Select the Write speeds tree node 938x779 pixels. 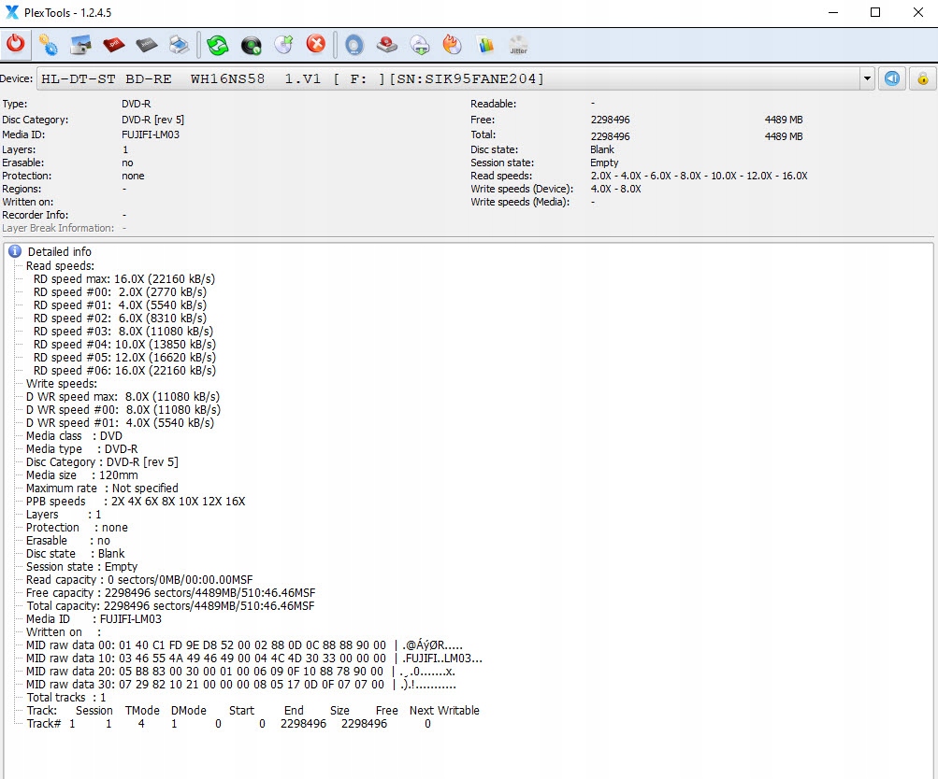(61, 384)
